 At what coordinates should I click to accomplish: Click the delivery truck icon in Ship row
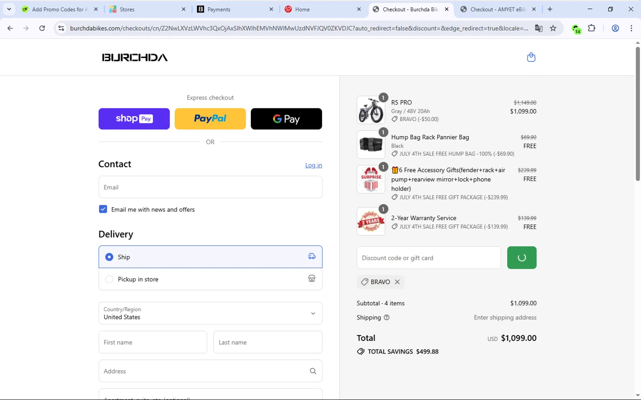point(312,256)
